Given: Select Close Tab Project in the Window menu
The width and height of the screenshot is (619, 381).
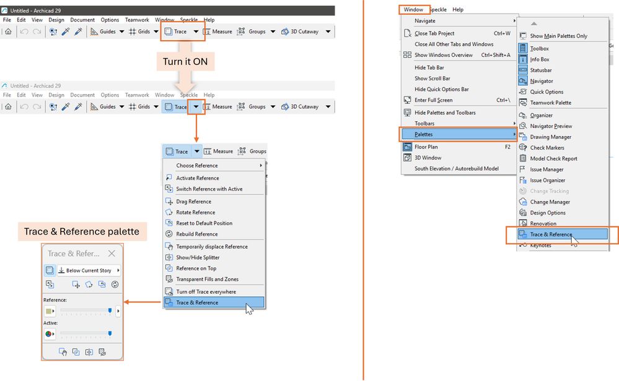Looking at the screenshot, I should 459,33.
